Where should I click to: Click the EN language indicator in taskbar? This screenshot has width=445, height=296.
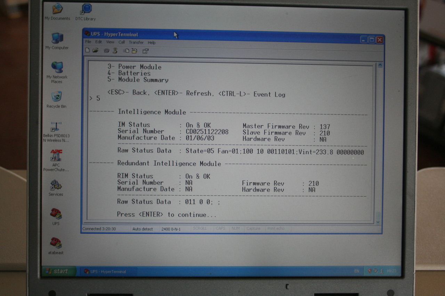[357, 271]
